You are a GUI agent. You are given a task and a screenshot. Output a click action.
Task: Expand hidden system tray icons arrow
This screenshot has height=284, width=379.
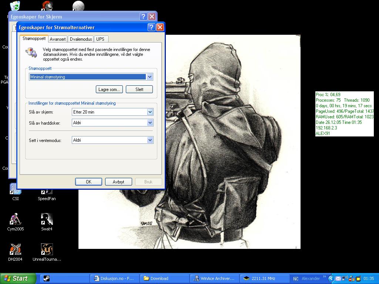(x=331, y=278)
